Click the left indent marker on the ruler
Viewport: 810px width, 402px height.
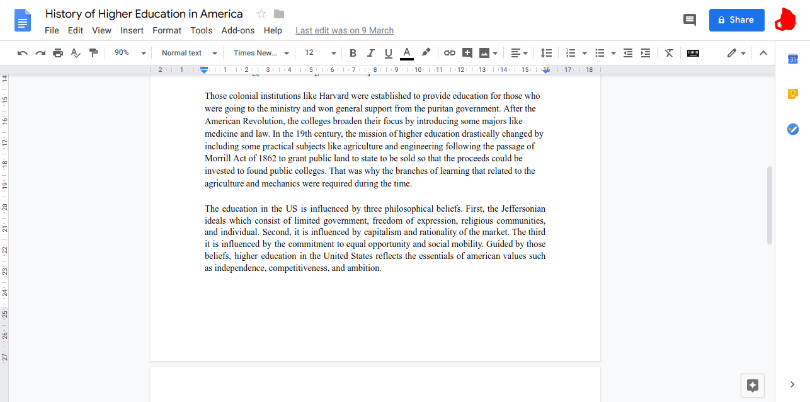(x=204, y=69)
